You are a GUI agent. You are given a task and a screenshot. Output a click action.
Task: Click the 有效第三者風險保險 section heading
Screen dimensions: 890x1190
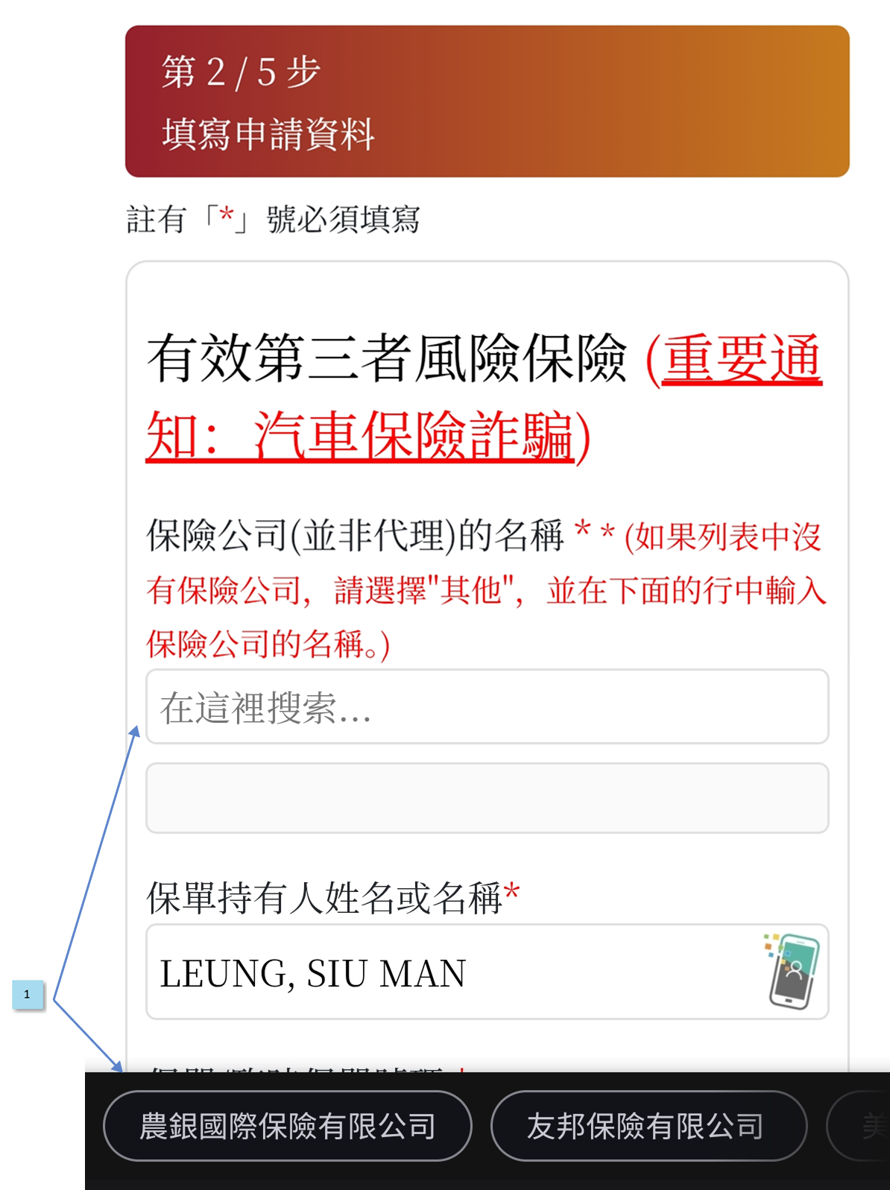click(x=386, y=359)
